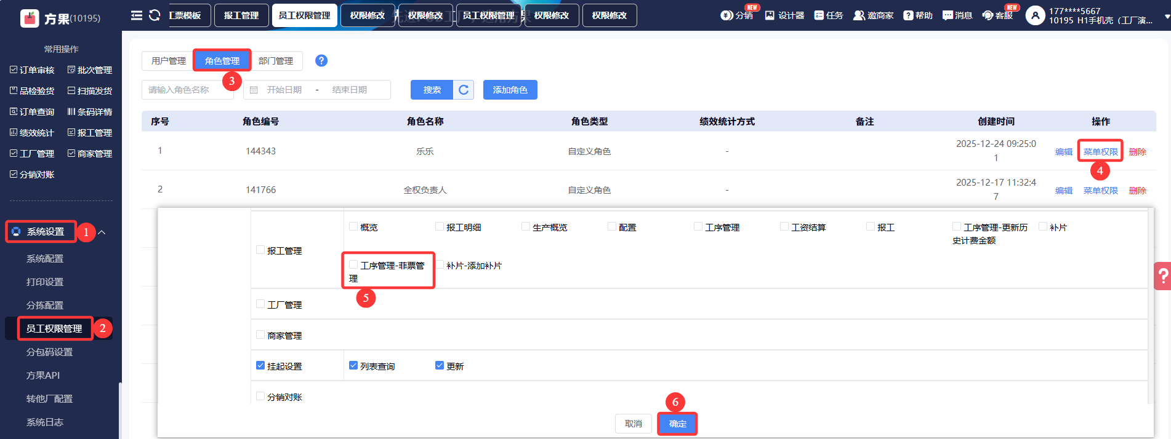Toggle the 挂起设置 checkbox

point(260,365)
